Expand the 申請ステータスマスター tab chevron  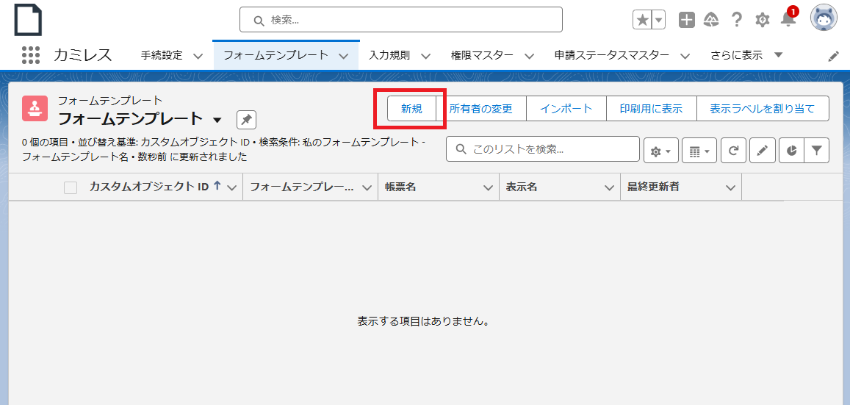click(x=685, y=56)
